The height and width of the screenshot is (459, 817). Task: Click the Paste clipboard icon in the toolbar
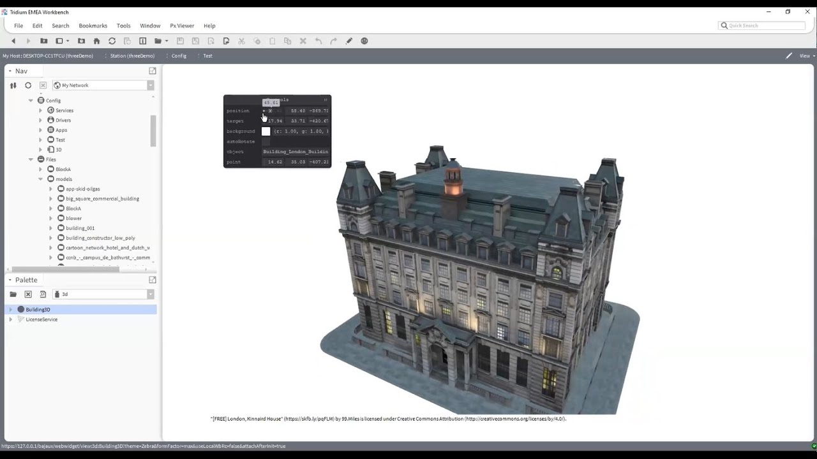pyautogui.click(x=272, y=41)
